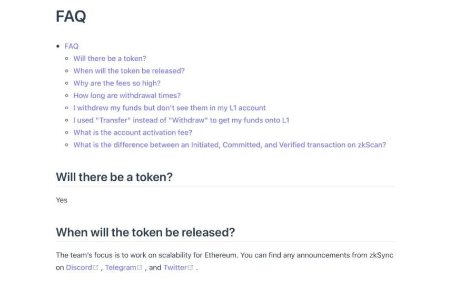Image resolution: width=455 pixels, height=290 pixels.
Task: Click the main FAQ page title
Action: click(71, 16)
